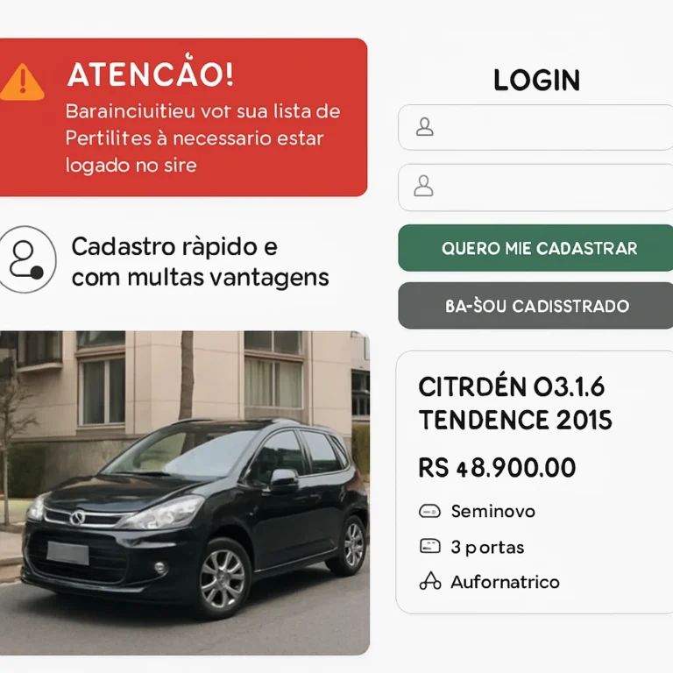Screen dimensions: 673x673
Task: Focus the second login input field
Action: 535,188
